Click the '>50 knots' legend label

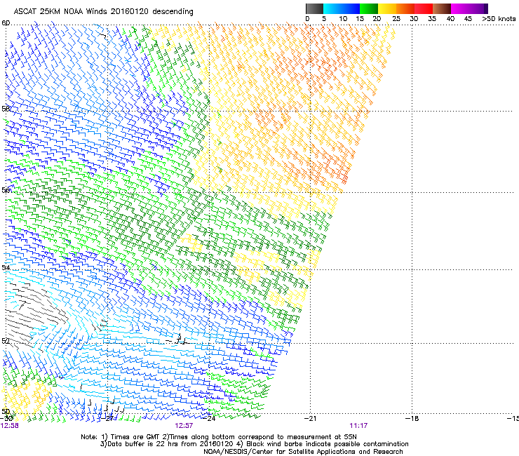click(x=499, y=19)
